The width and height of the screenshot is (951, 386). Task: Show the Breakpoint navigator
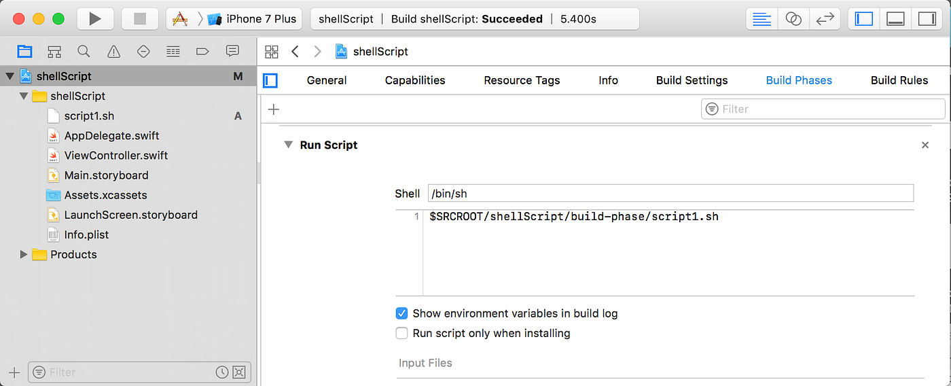(x=202, y=51)
